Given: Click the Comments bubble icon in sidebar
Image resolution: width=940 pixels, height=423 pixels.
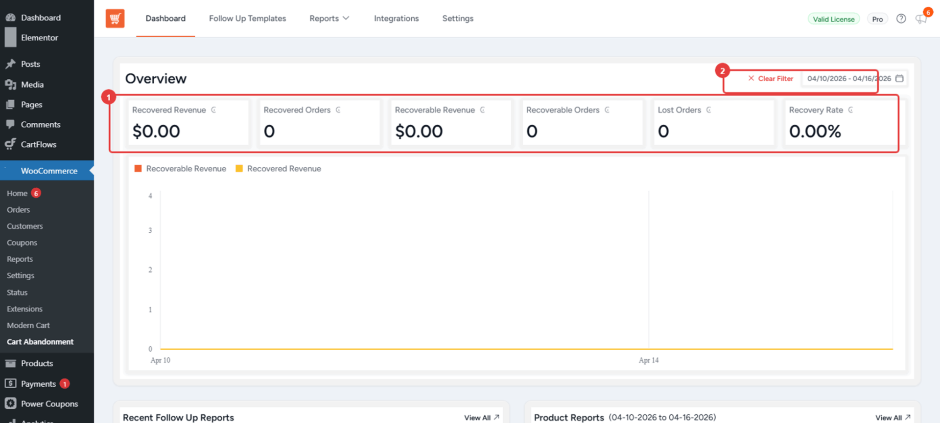Looking at the screenshot, I should (x=10, y=124).
